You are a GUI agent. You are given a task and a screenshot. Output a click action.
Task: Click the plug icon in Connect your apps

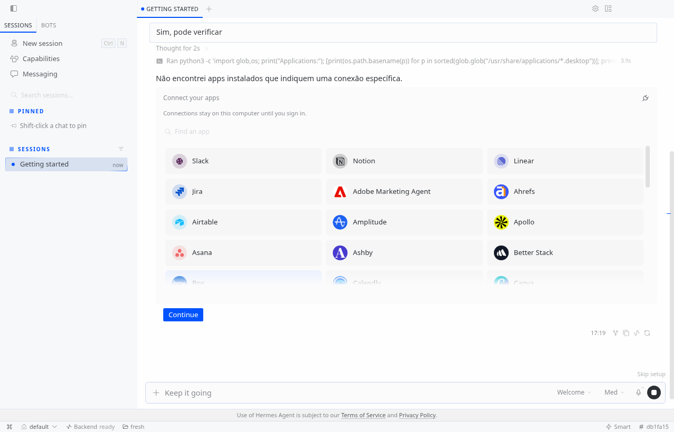pyautogui.click(x=646, y=98)
